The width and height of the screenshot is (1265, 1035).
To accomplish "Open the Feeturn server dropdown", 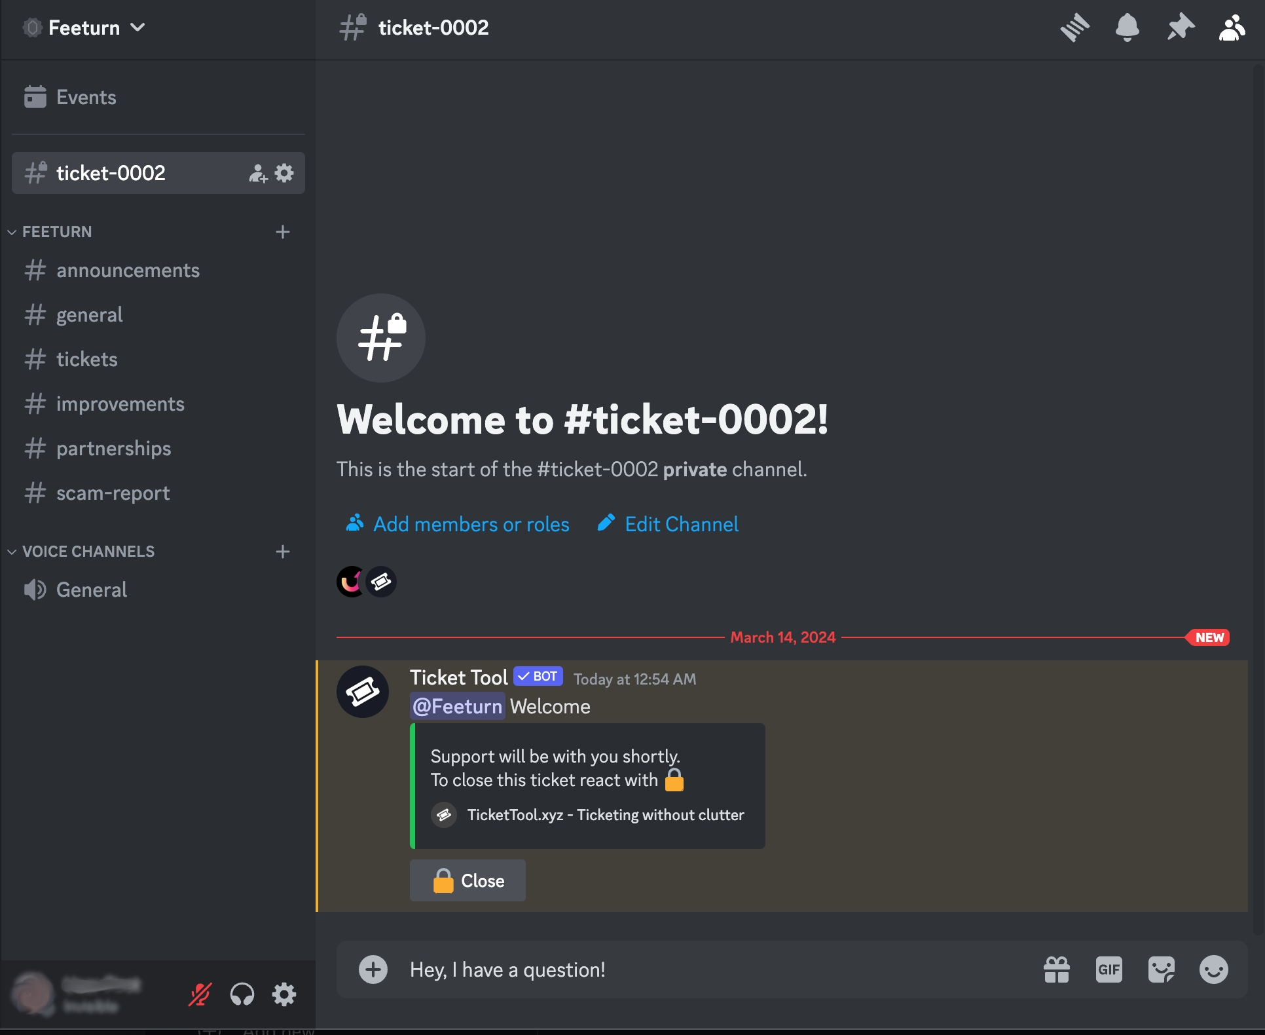I will 85,28.
